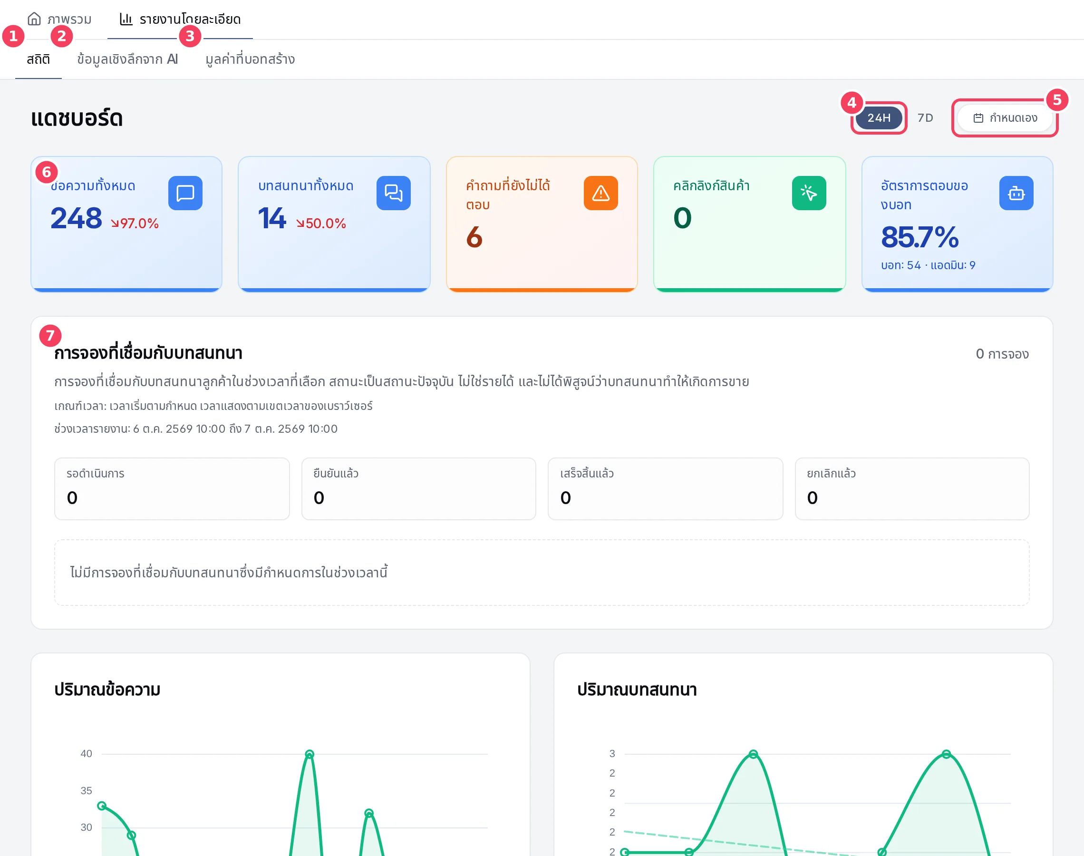Click the message bubble icon on ข้อความทั้งหมด card
The width and height of the screenshot is (1084, 856).
[185, 193]
